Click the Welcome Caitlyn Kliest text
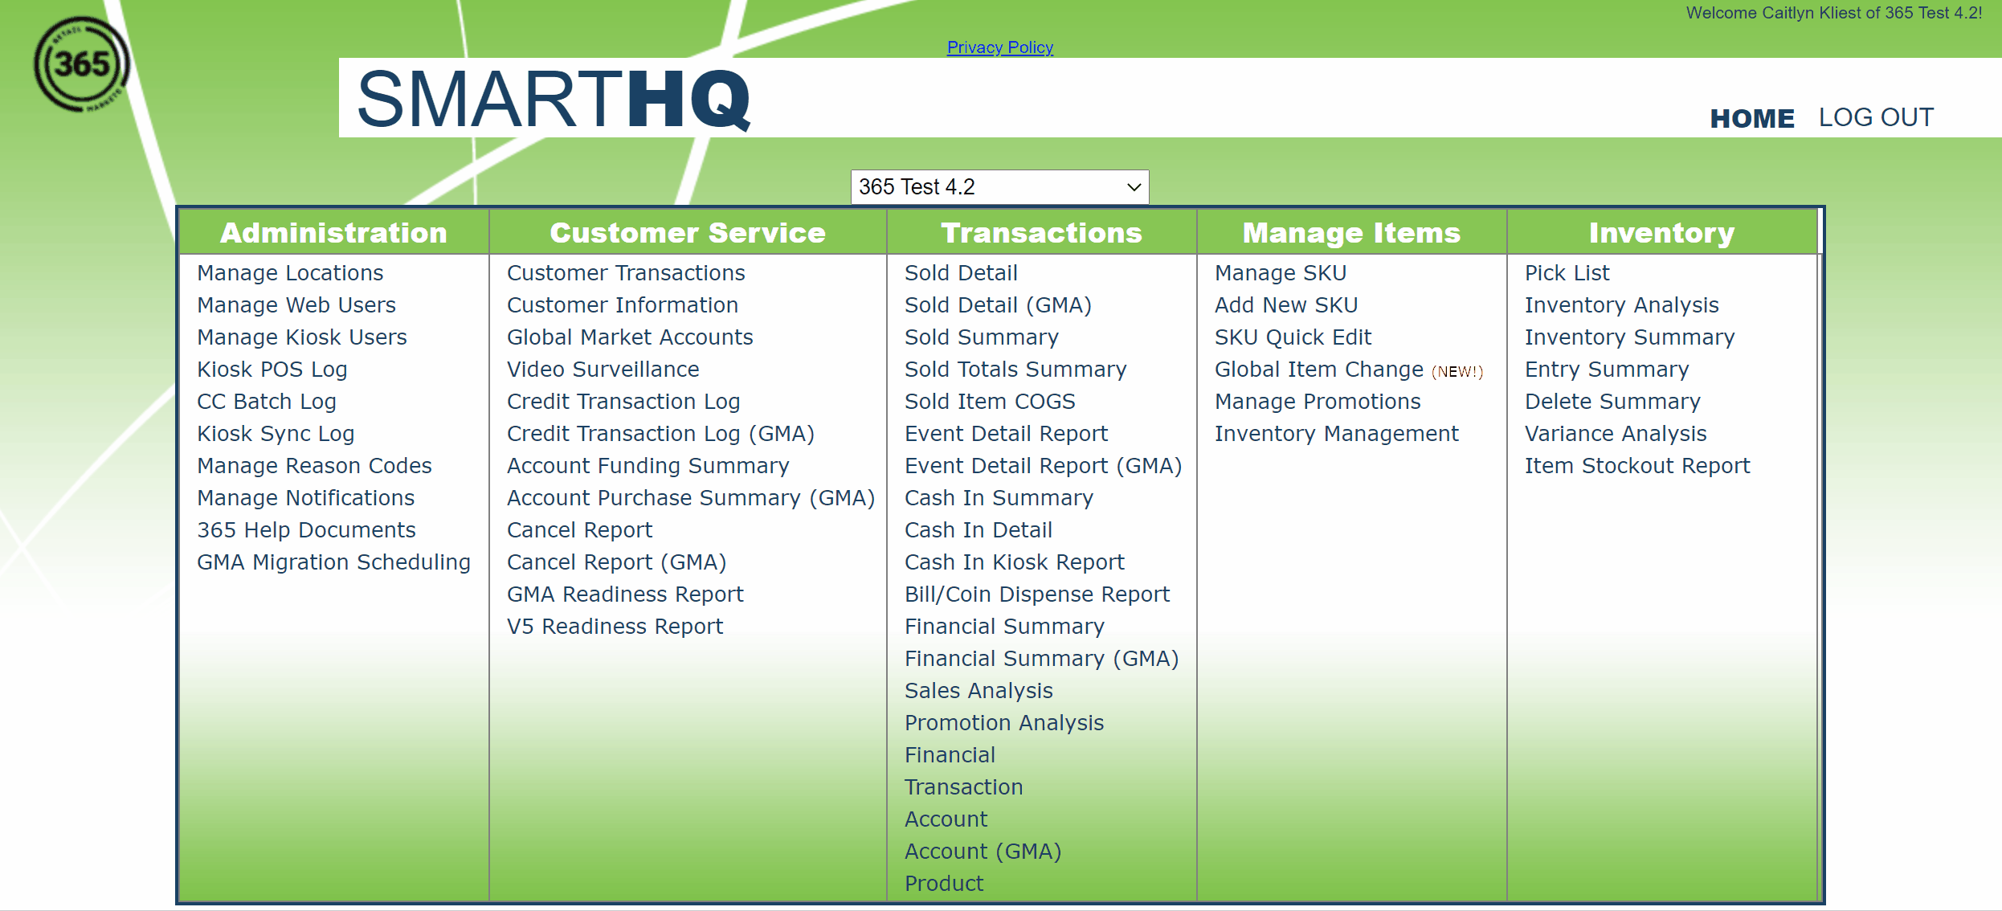Screen dimensions: 2002x911 1833,13
